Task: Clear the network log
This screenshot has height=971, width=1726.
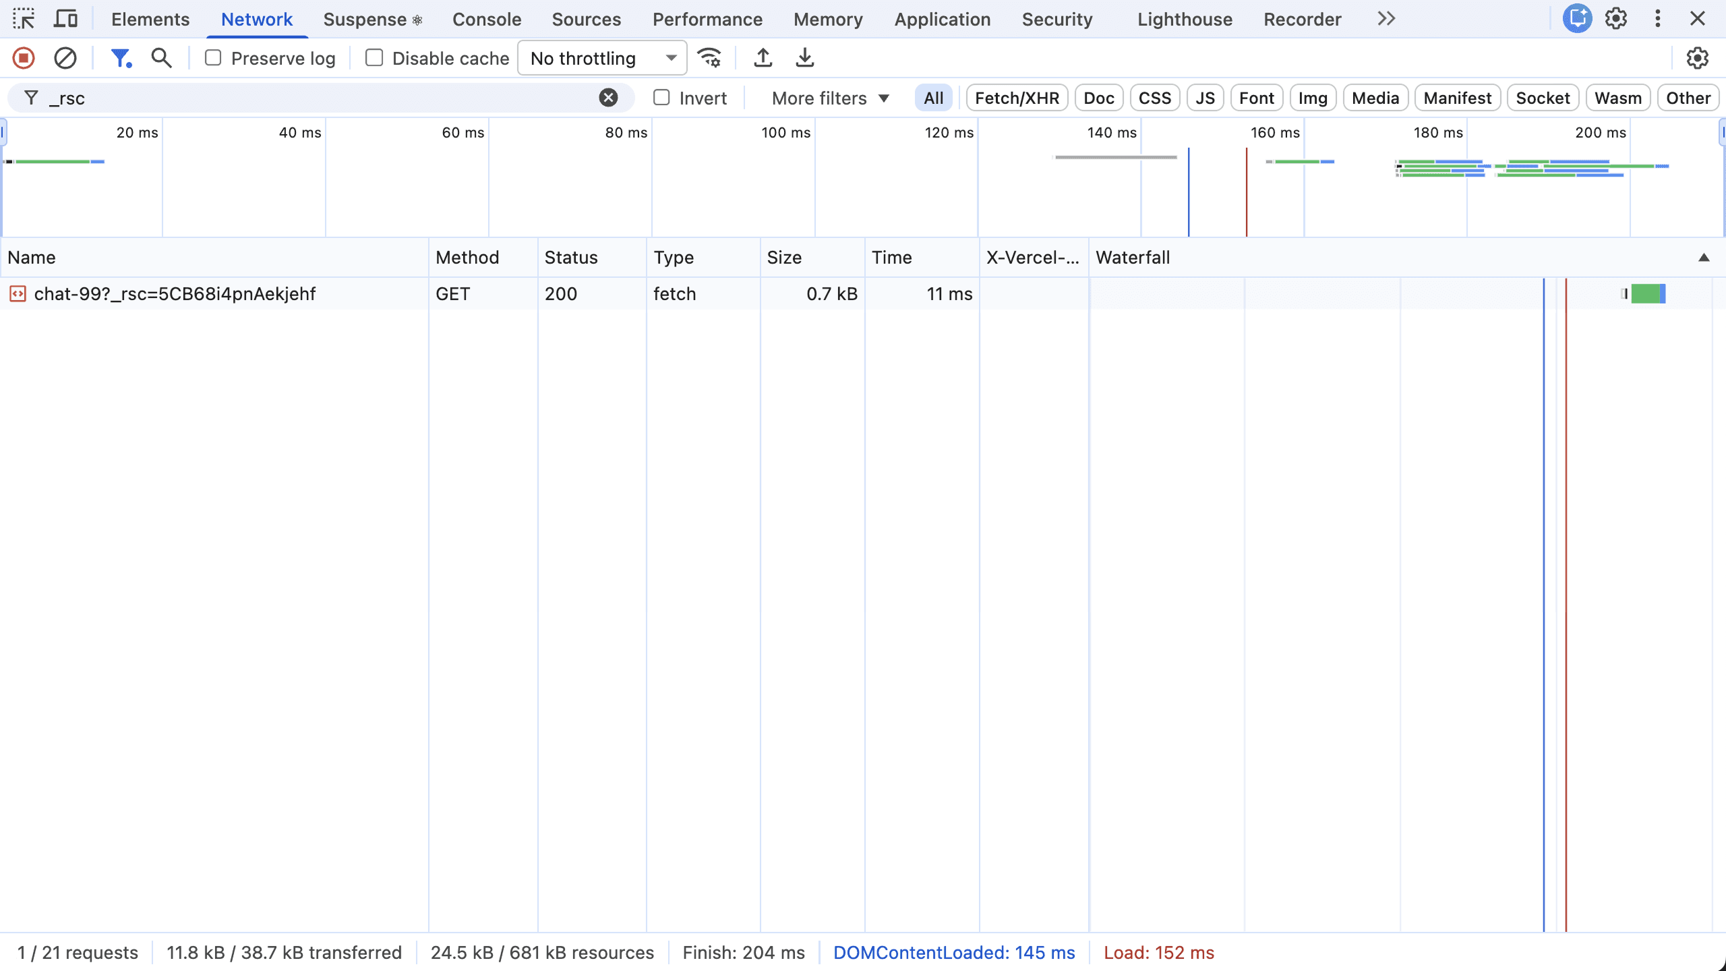Action: pos(65,58)
